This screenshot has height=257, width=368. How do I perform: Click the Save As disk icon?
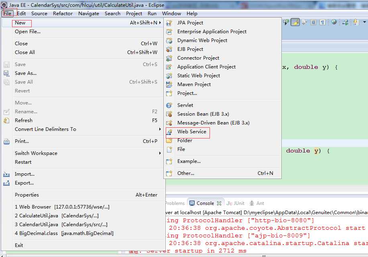[x=6, y=73]
